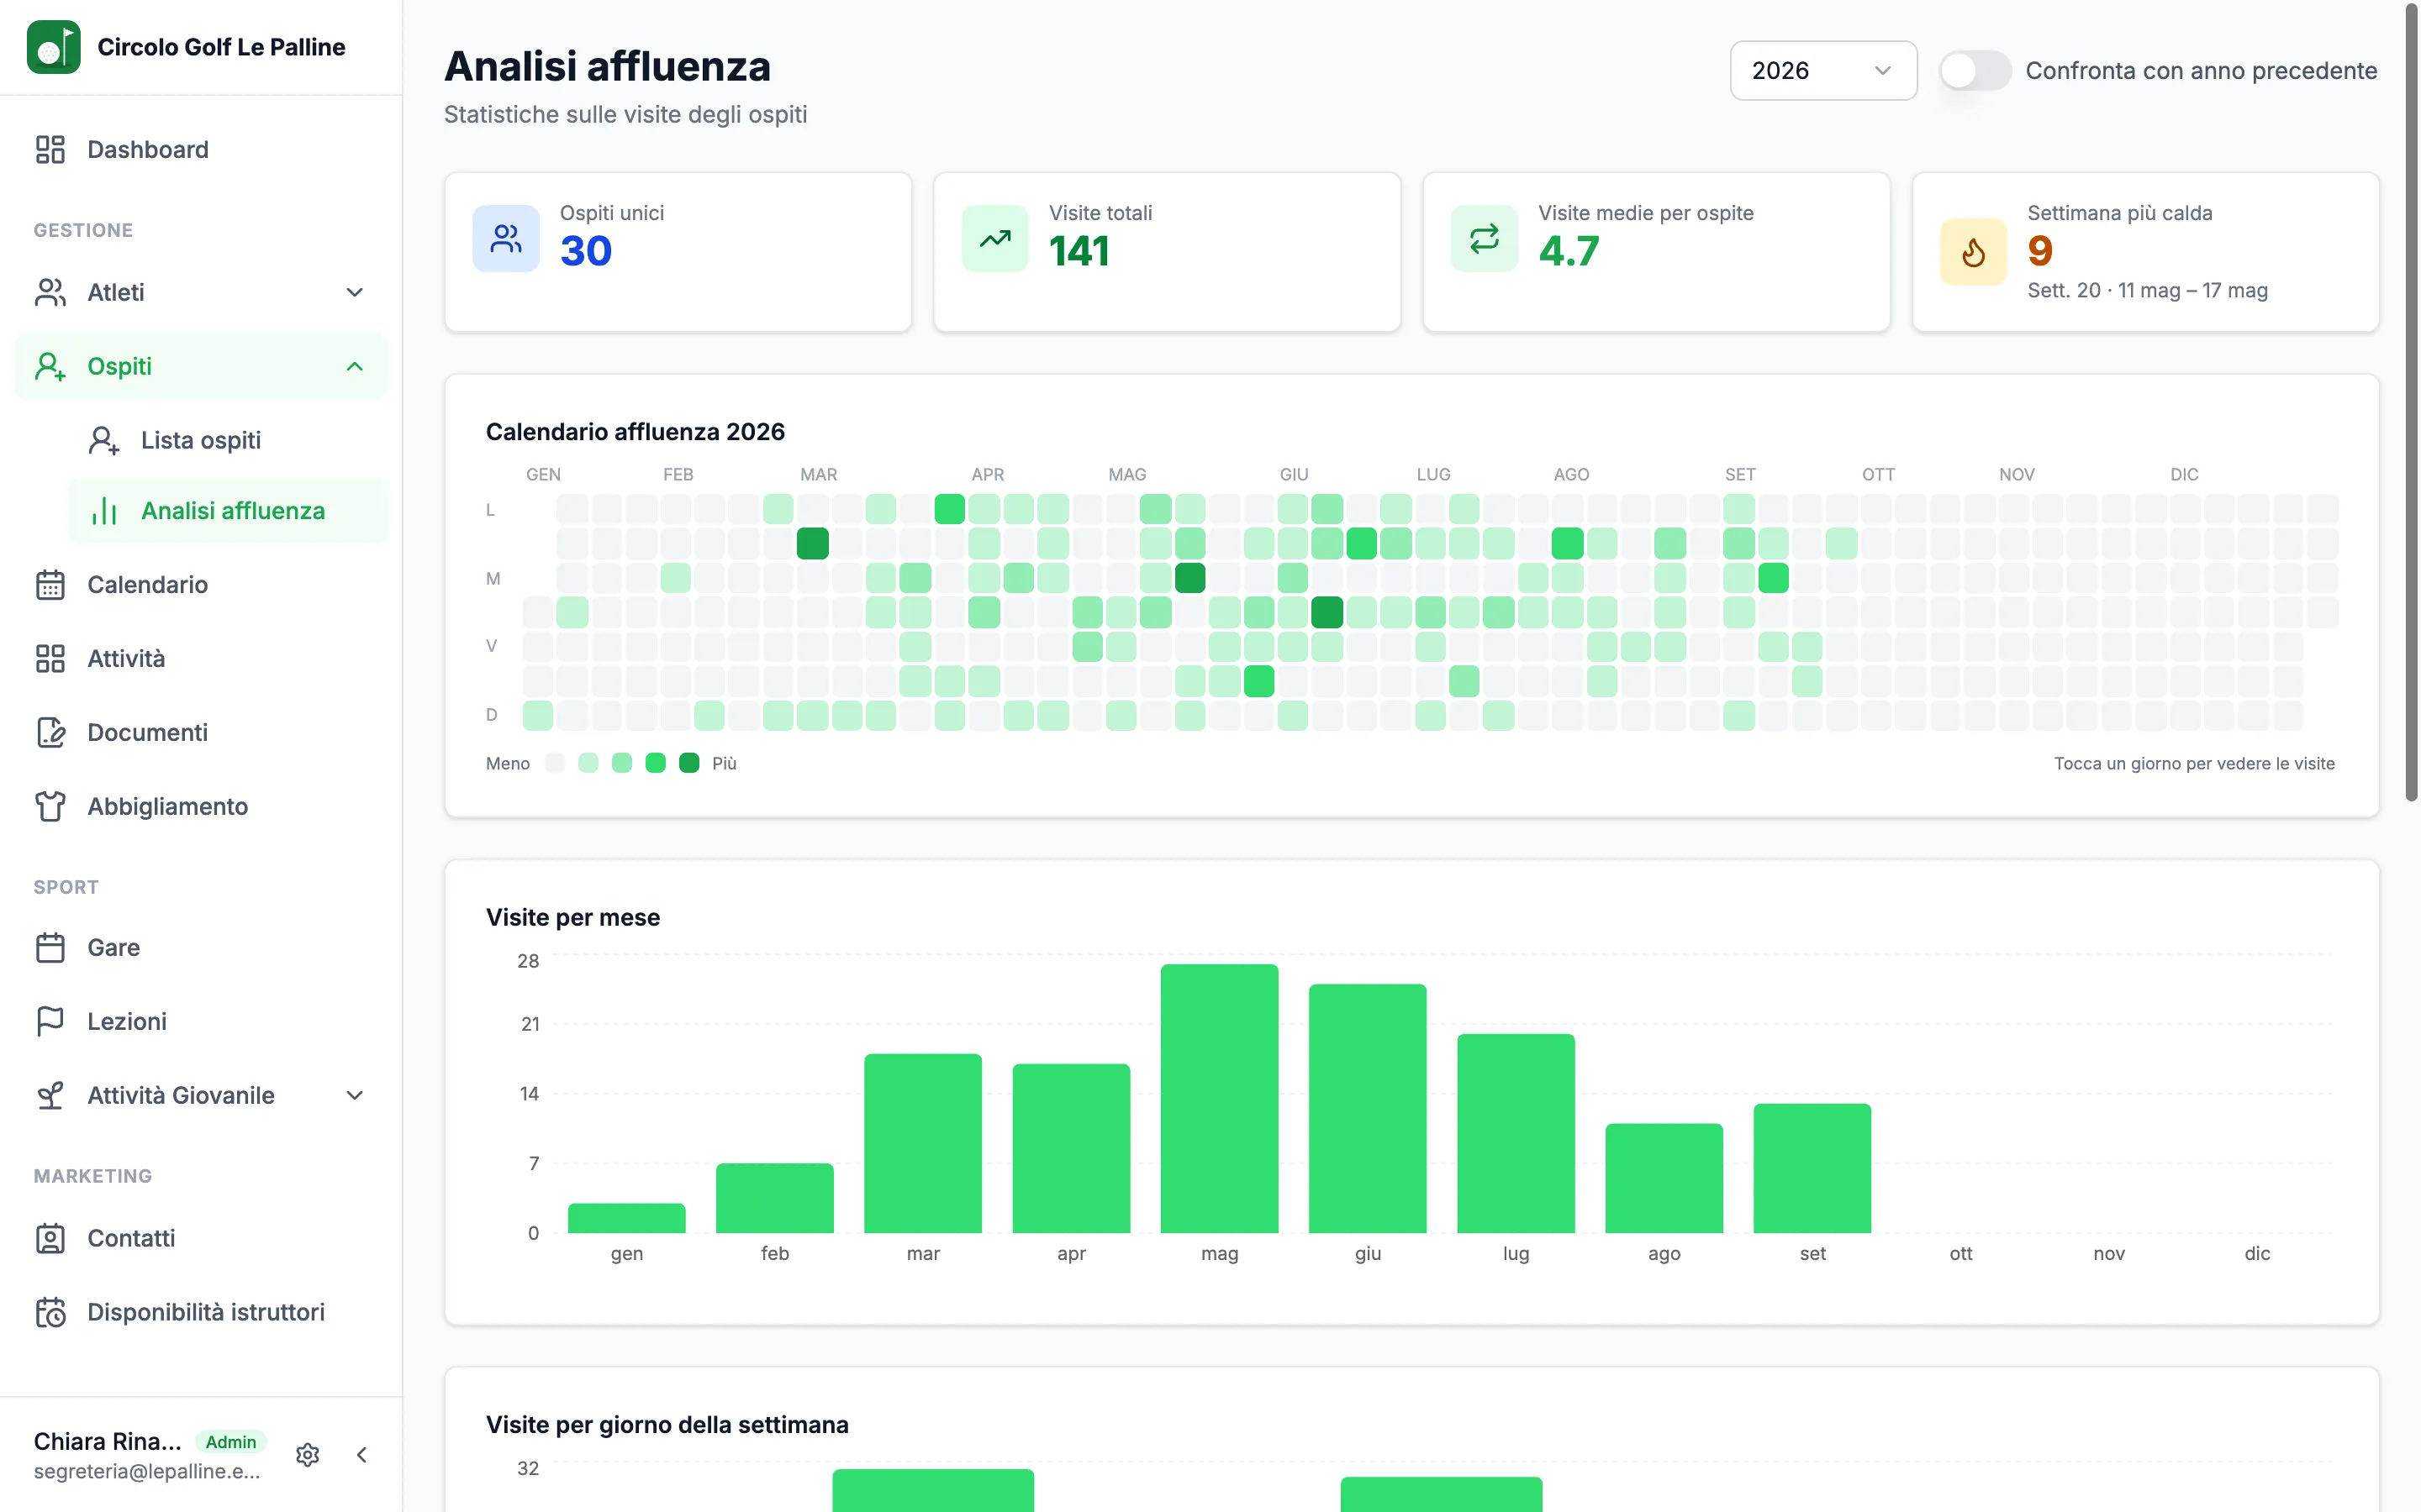2421x1512 pixels.
Task: Click the Chiara Rina... user name
Action: (x=108, y=1441)
